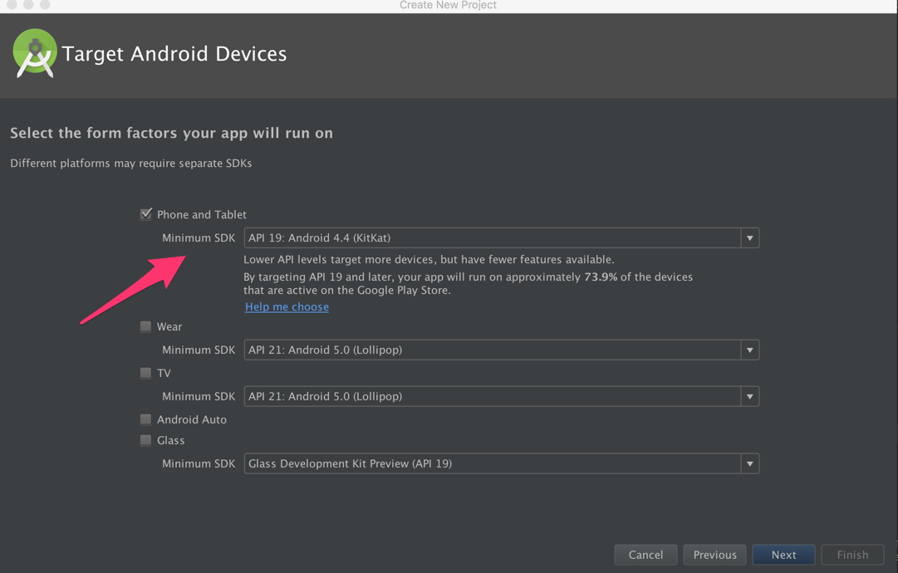Click the 73.9% device coverage figure

[x=601, y=277]
